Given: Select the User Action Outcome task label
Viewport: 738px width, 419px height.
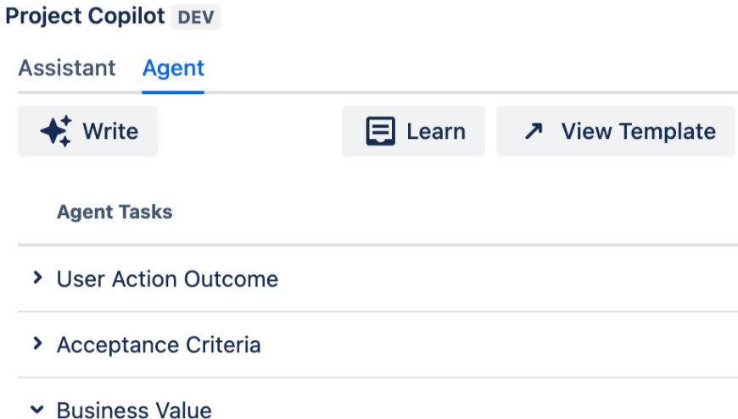Looking at the screenshot, I should (167, 278).
